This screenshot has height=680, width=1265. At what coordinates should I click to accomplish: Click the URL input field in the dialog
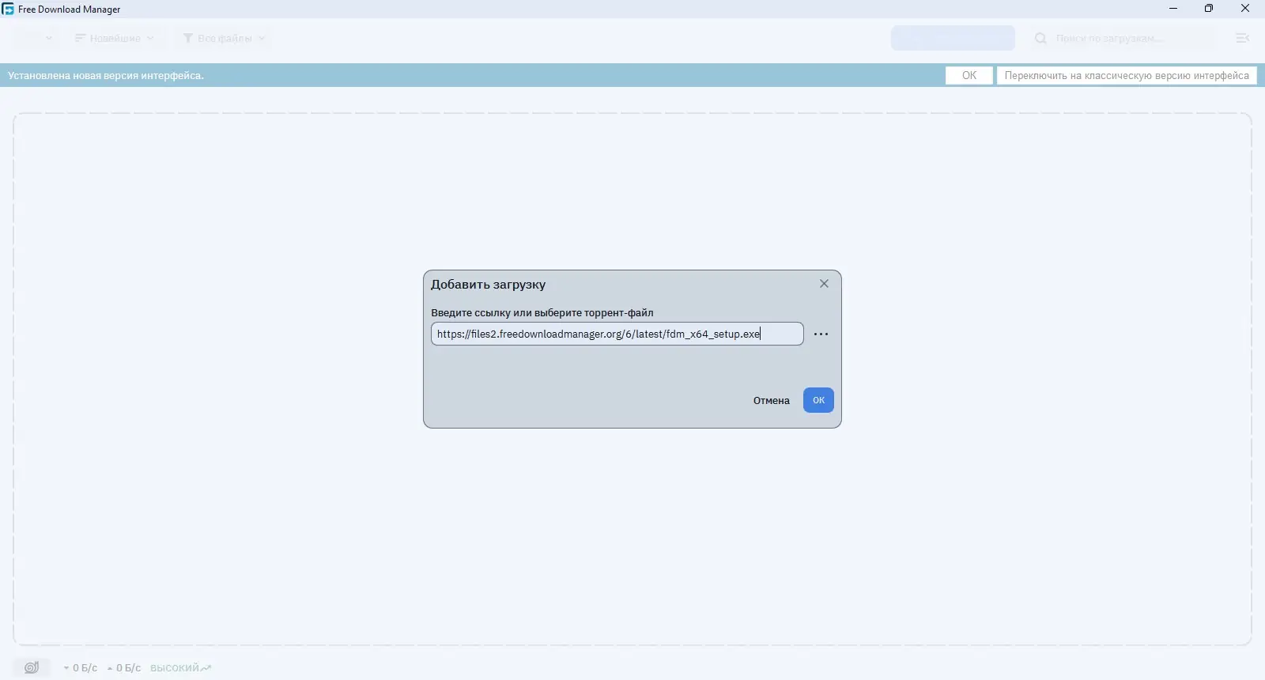click(617, 334)
